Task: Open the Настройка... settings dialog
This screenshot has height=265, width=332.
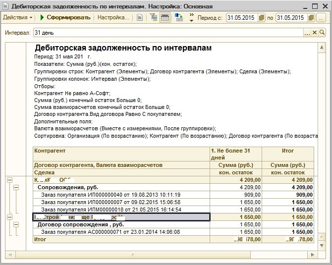Action: [113, 17]
